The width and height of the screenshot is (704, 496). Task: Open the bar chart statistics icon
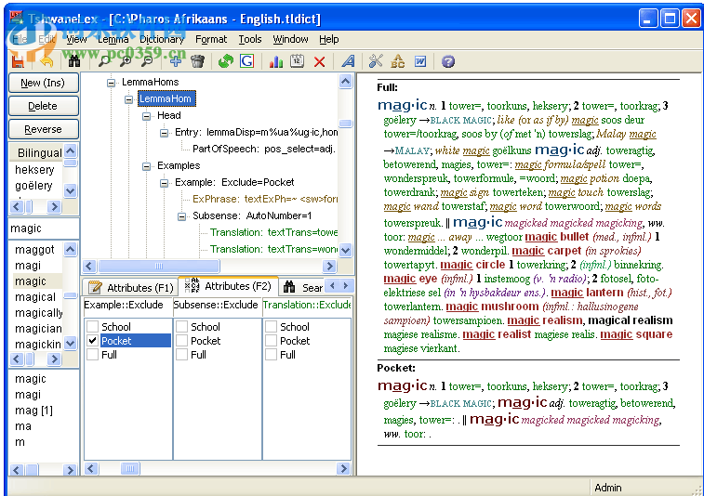tap(275, 61)
